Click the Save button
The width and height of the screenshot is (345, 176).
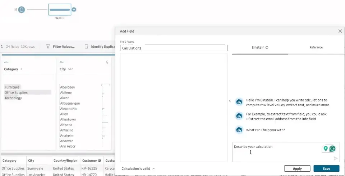coord(326,168)
